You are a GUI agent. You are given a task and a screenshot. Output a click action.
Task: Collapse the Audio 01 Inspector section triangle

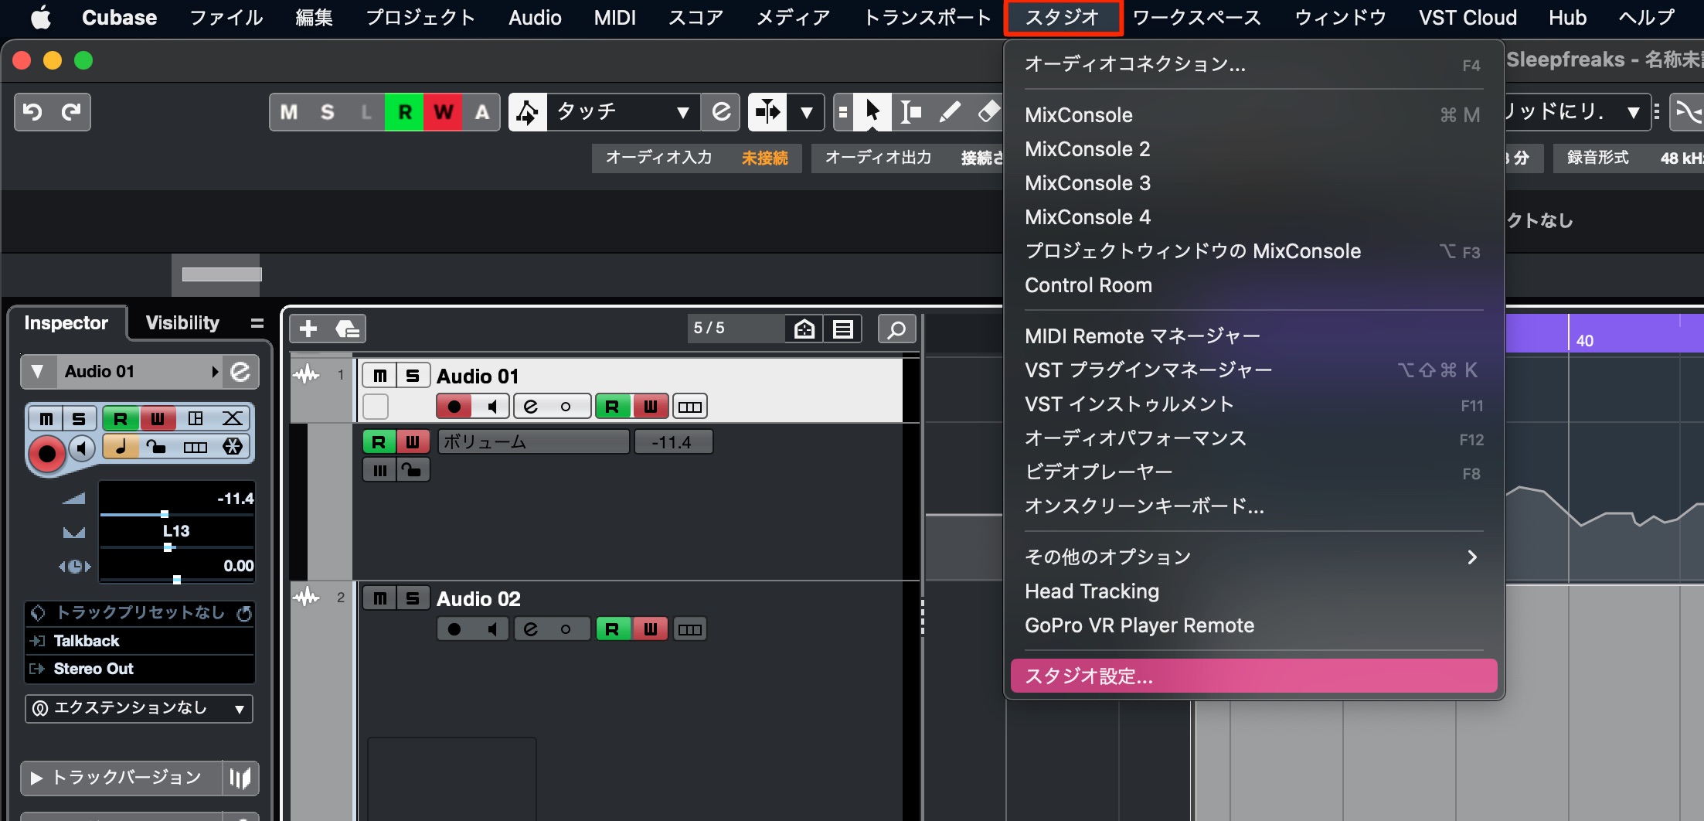37,372
